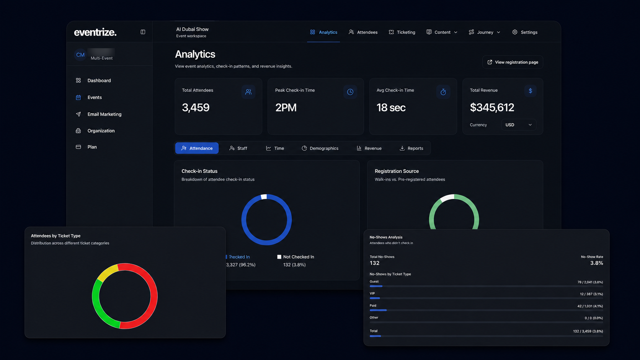Expand the Journey menu

(x=484, y=32)
